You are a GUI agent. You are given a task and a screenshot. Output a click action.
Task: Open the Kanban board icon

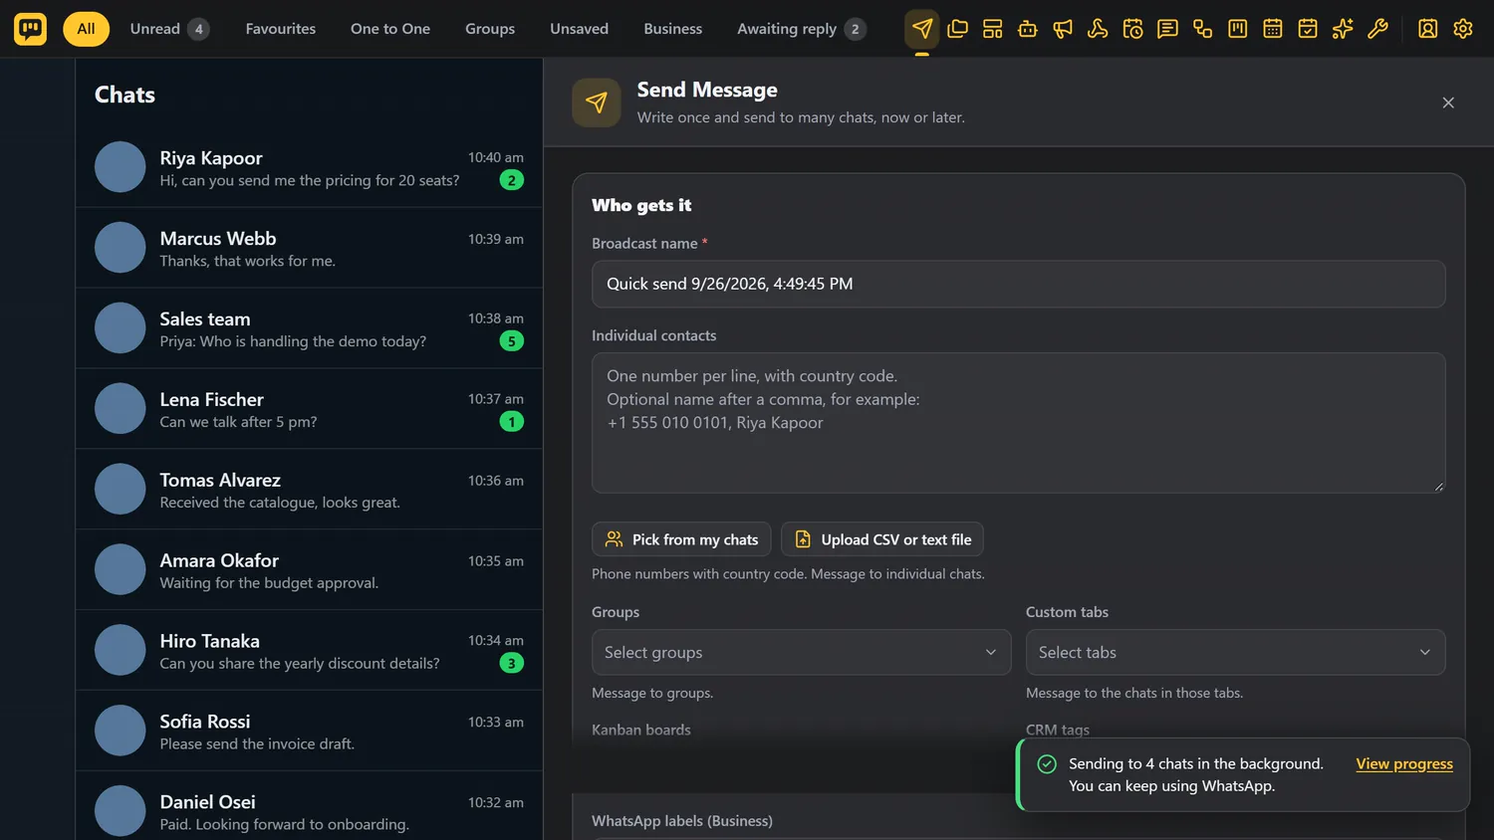click(1238, 29)
